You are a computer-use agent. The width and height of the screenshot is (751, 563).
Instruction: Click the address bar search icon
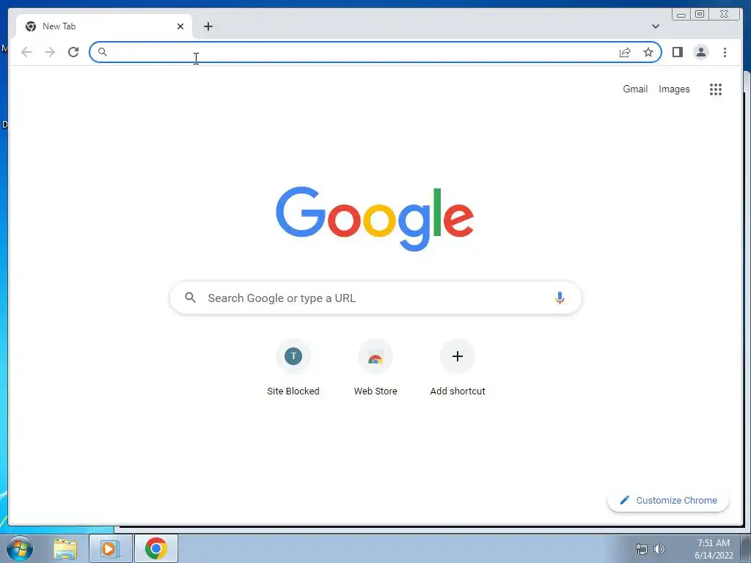[102, 52]
